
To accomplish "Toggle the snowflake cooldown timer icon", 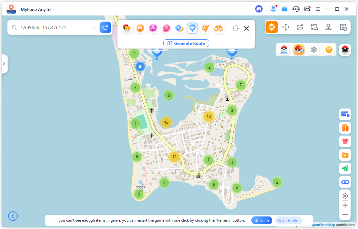I will point(314,50).
